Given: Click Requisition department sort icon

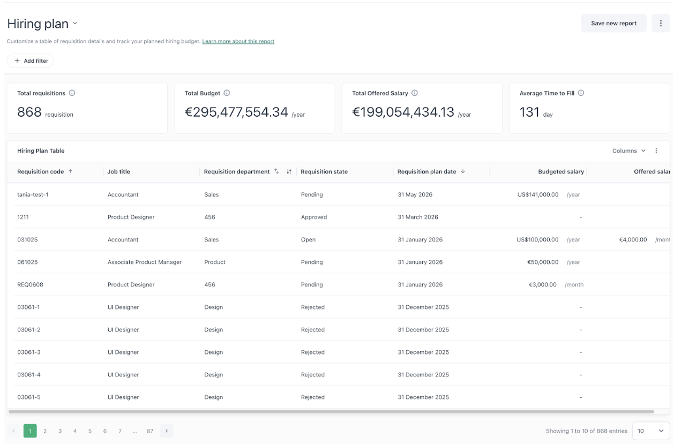Looking at the screenshot, I should click(x=276, y=171).
